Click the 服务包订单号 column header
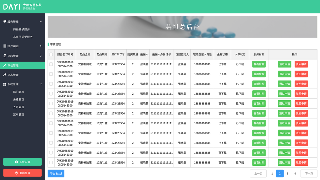The image size is (320, 180). click(65, 54)
